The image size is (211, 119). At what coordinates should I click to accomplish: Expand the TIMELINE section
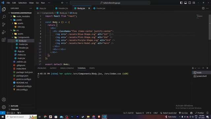click(x=15, y=109)
